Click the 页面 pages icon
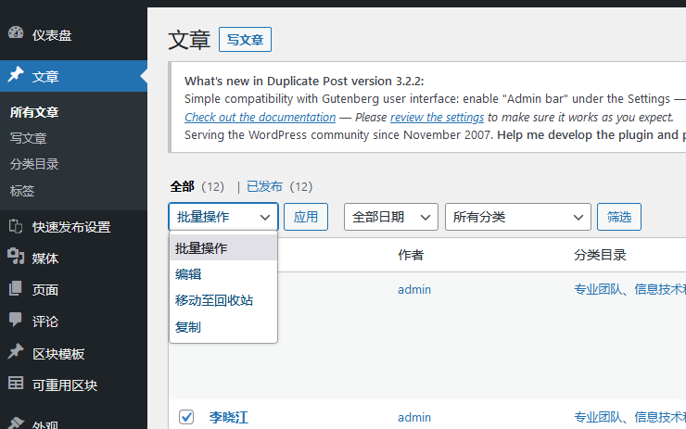 point(16,289)
